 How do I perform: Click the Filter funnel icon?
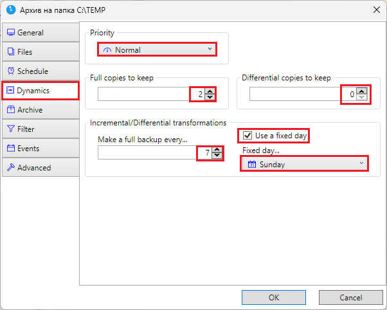pos(11,129)
